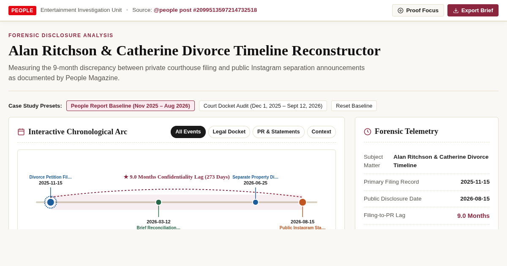Click the Forensic Disclosure Analysis heading

pyautogui.click(x=61, y=35)
